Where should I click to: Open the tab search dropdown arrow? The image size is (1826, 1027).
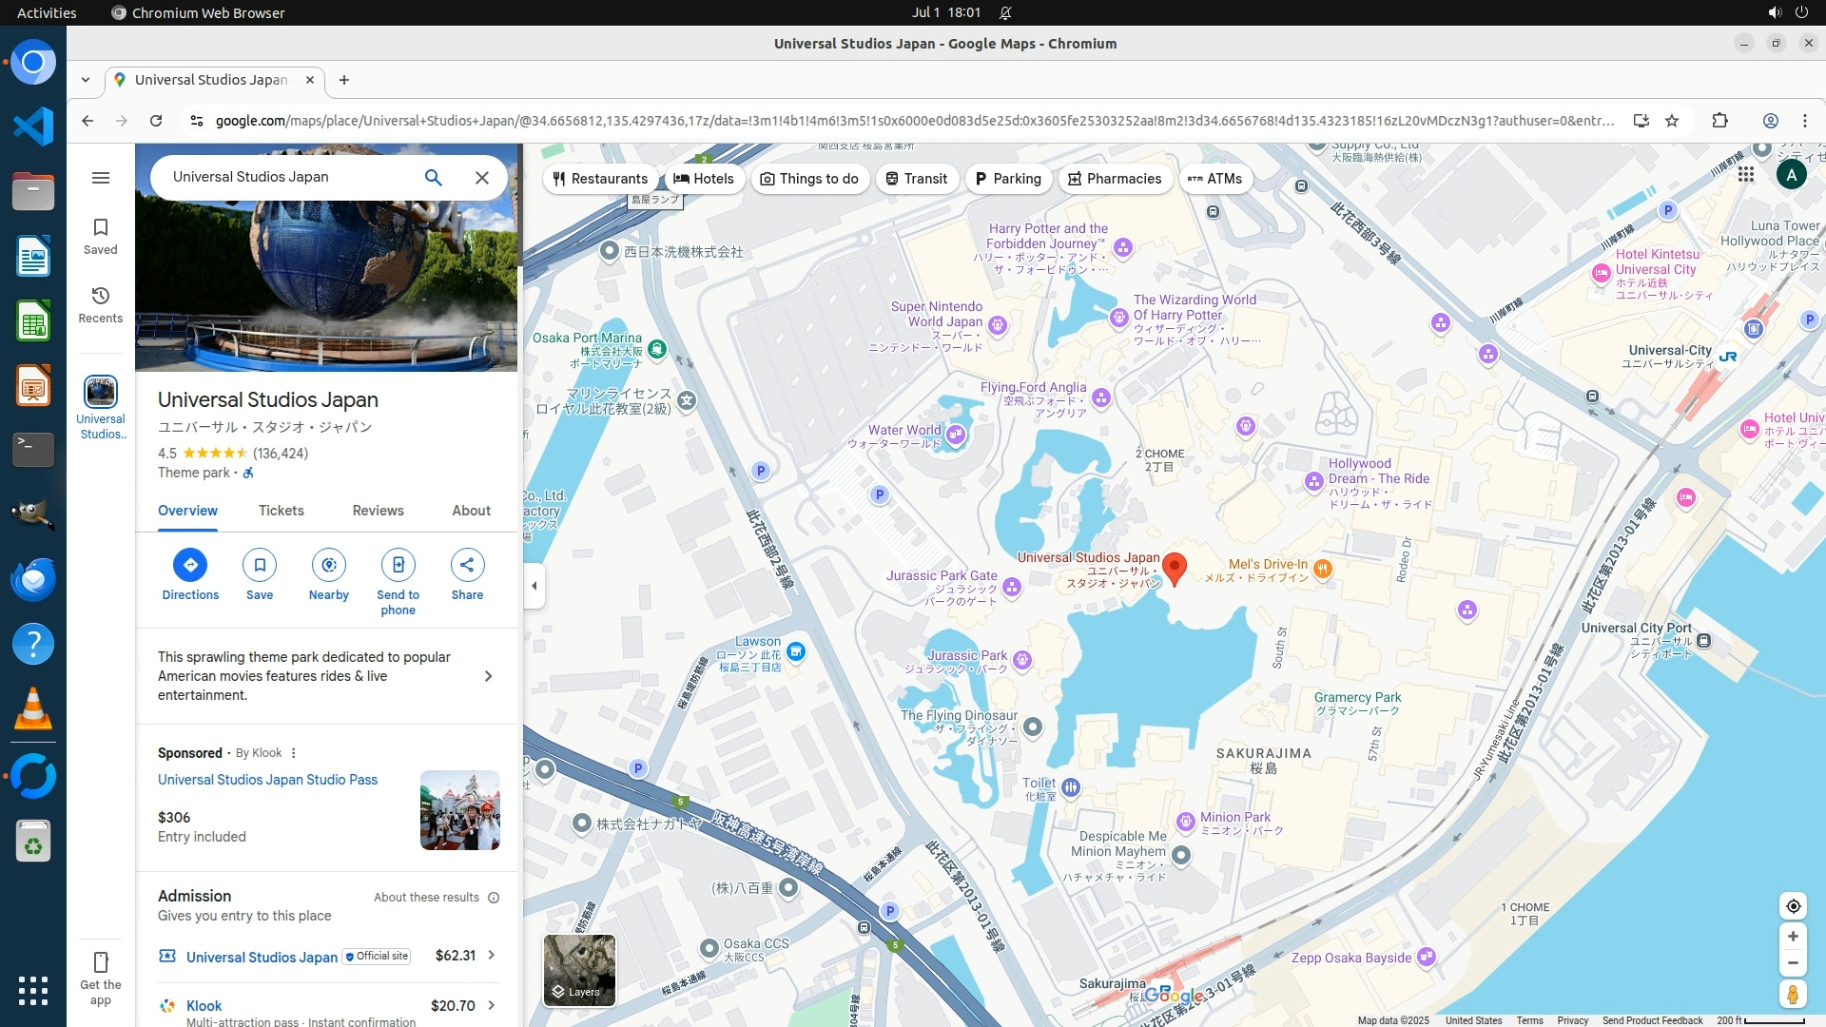(x=86, y=80)
